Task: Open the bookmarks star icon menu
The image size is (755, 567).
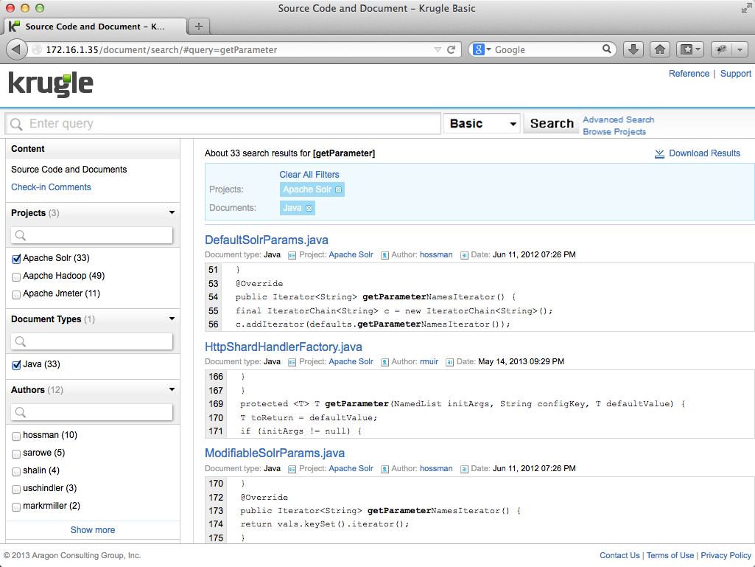Action: (690, 49)
